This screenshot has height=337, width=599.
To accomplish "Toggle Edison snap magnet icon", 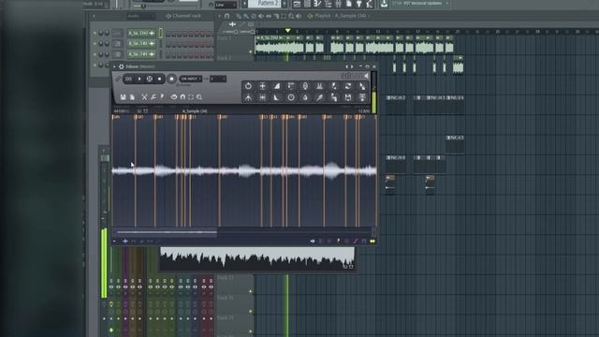I will pos(183,97).
